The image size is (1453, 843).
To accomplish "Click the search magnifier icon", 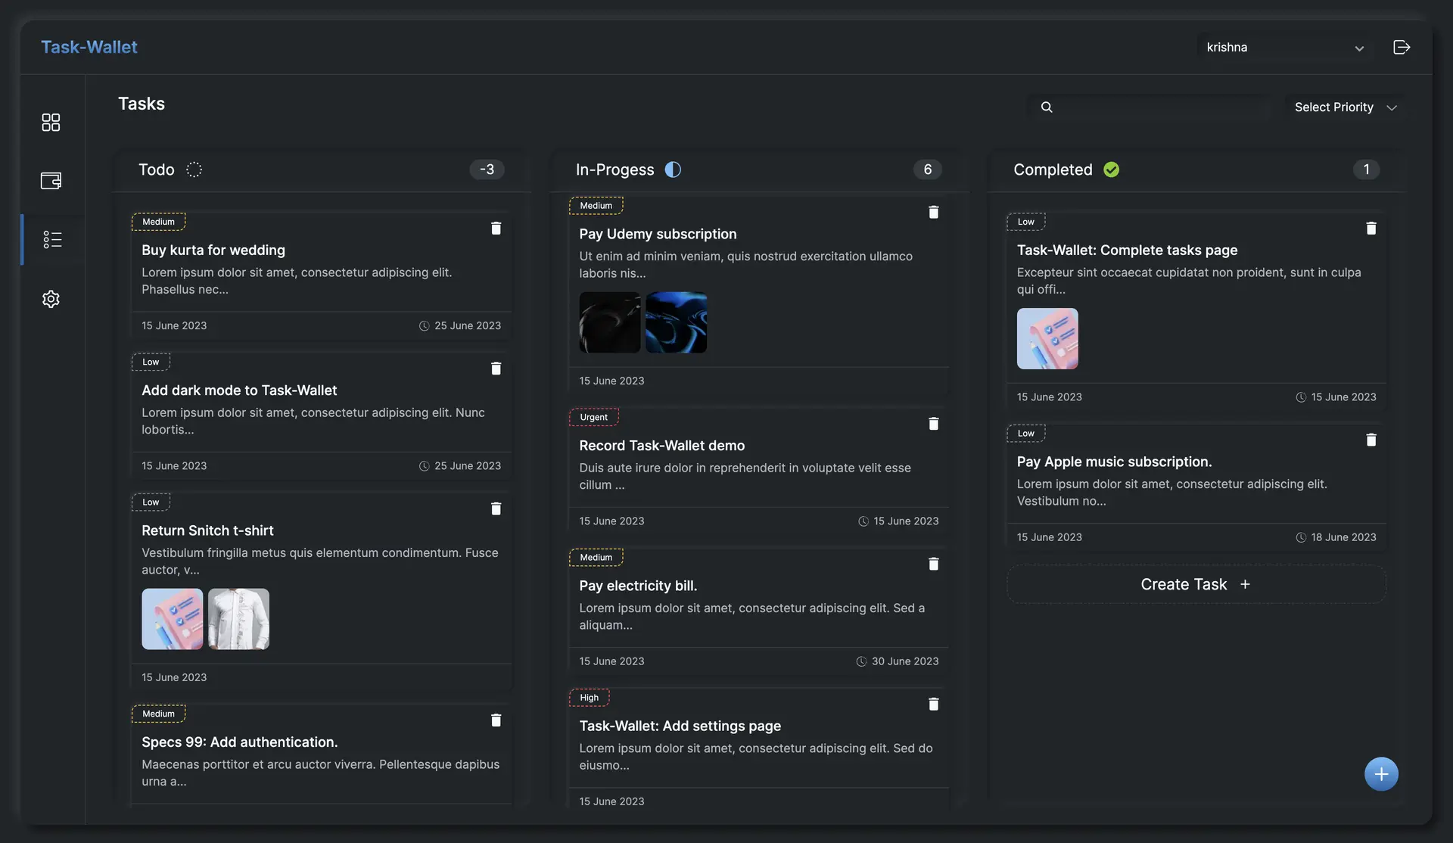I will [x=1046, y=107].
